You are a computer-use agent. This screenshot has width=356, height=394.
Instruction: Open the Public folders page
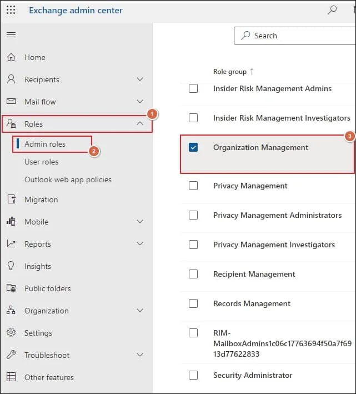[x=47, y=288]
